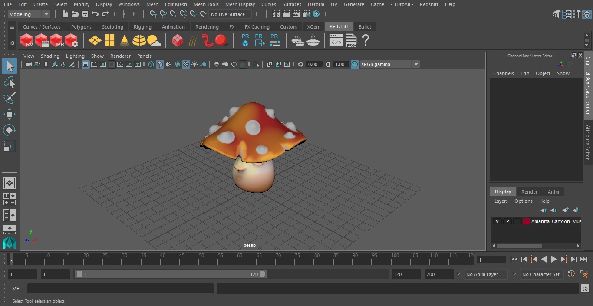Toggle the viewport grid display icon
593x306 pixels.
pyautogui.click(x=86, y=64)
